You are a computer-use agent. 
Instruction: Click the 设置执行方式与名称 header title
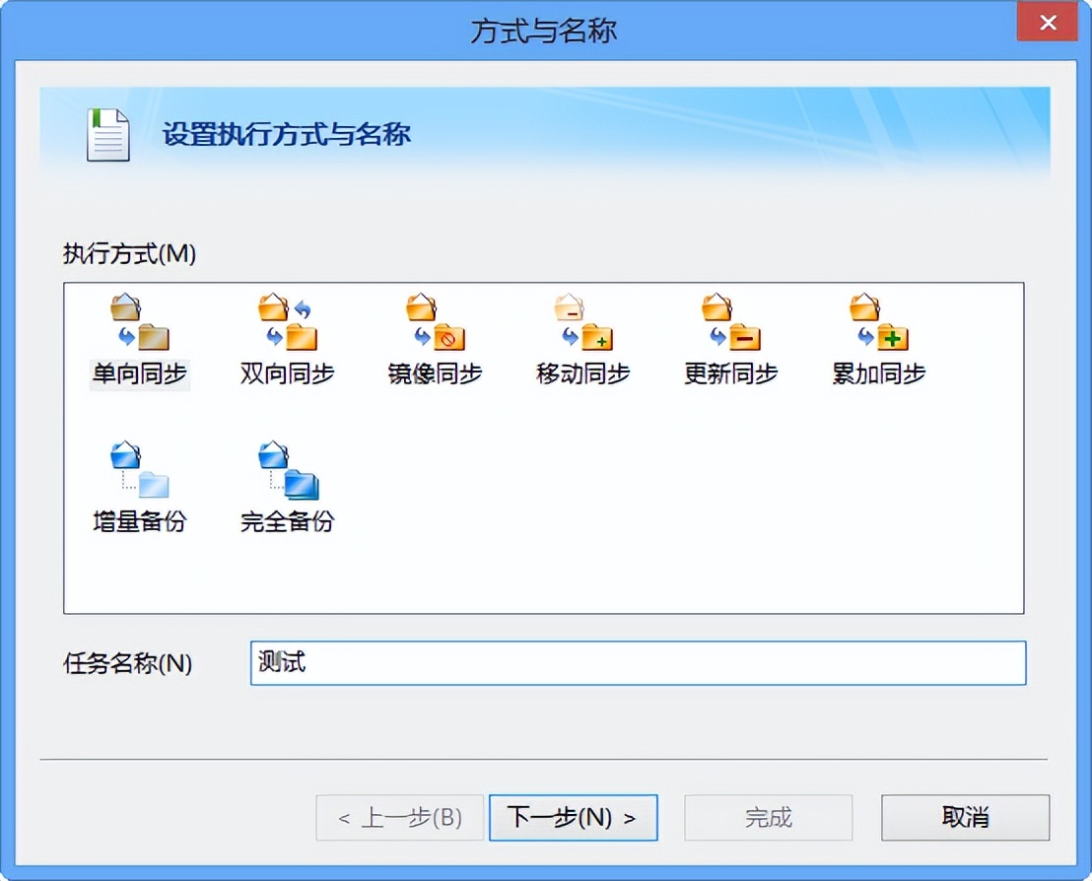click(x=286, y=135)
